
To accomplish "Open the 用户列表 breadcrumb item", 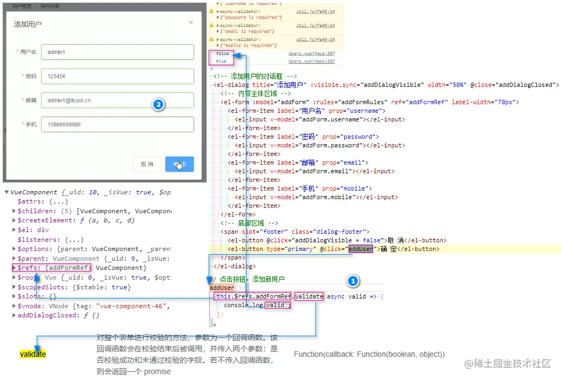I will coord(50,6).
